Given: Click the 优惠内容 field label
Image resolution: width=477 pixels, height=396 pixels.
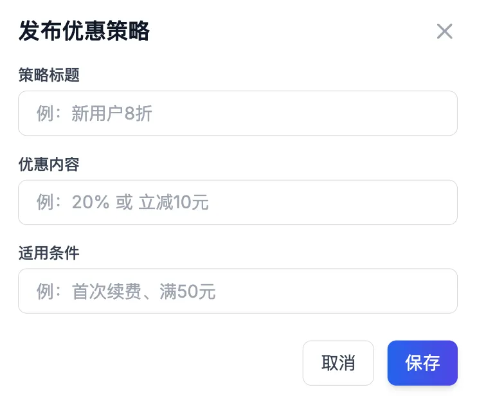Looking at the screenshot, I should click(x=49, y=165).
